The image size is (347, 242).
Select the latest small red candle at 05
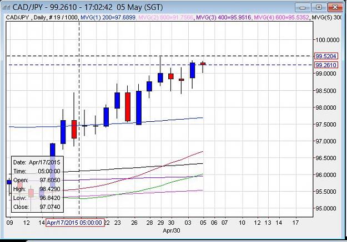[x=203, y=64]
